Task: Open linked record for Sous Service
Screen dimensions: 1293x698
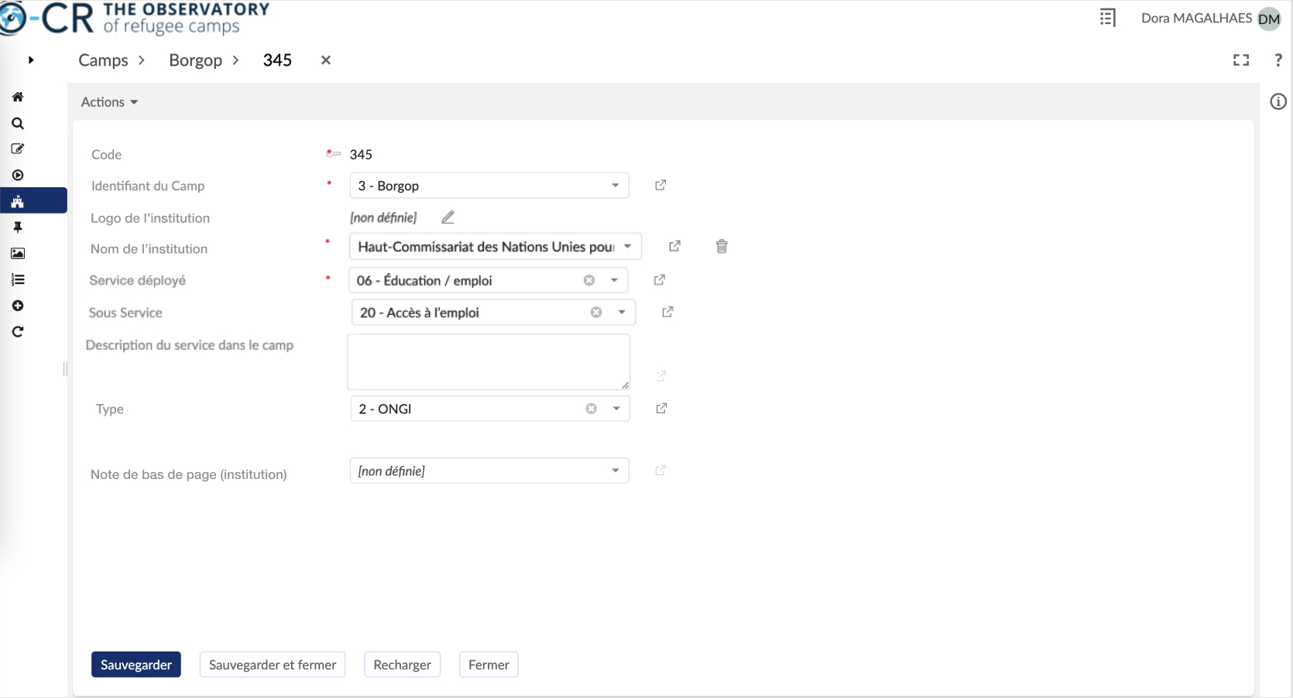Action: pos(667,311)
